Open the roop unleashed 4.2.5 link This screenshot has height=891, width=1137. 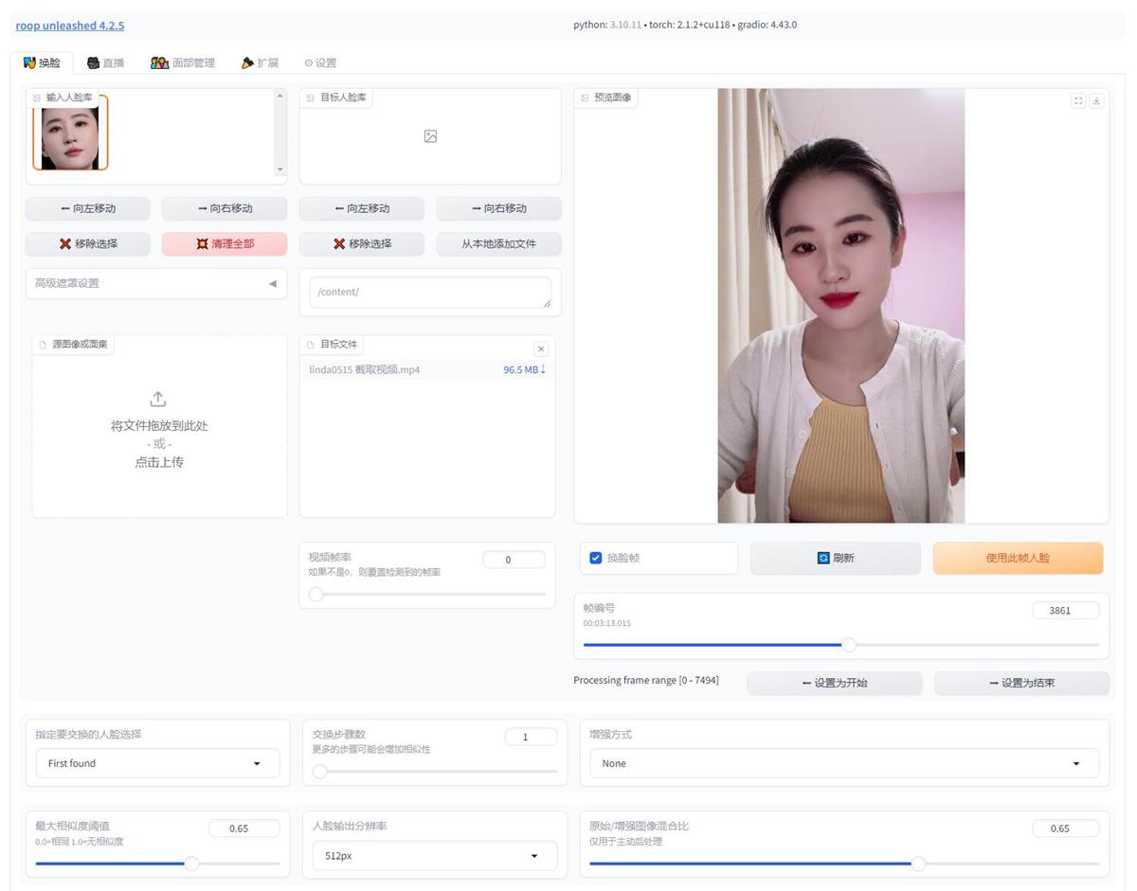click(70, 26)
